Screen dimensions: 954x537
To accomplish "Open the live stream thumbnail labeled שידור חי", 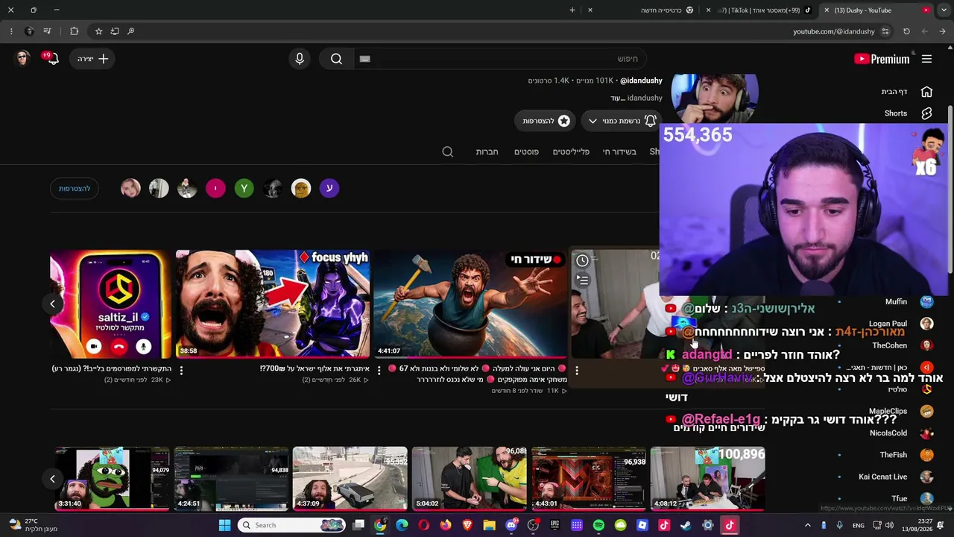I will pyautogui.click(x=470, y=304).
